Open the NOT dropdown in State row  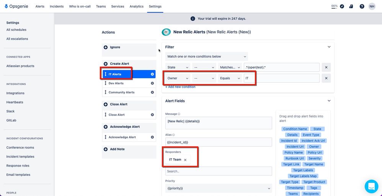pos(204,67)
